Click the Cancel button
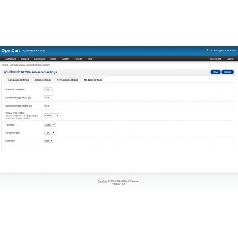This screenshot has height=238, width=238. tap(228, 72)
